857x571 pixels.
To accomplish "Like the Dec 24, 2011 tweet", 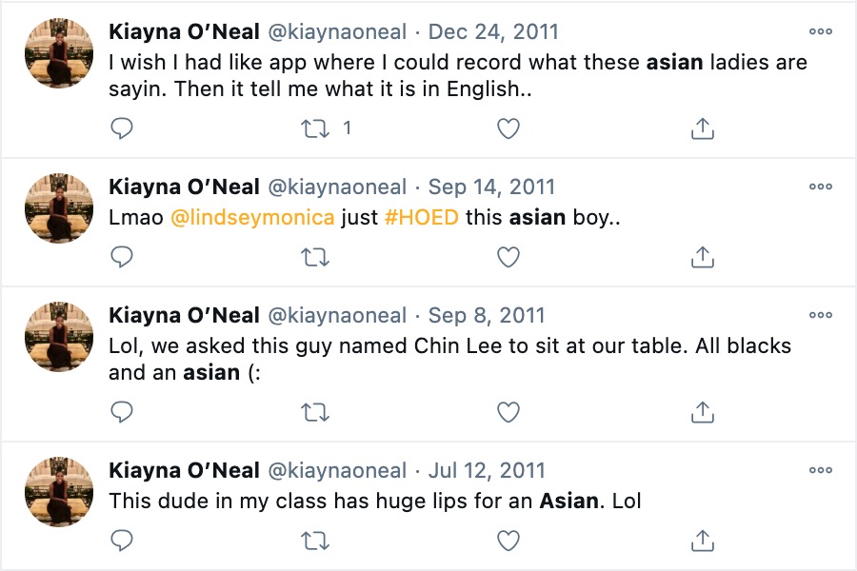I will click(508, 128).
